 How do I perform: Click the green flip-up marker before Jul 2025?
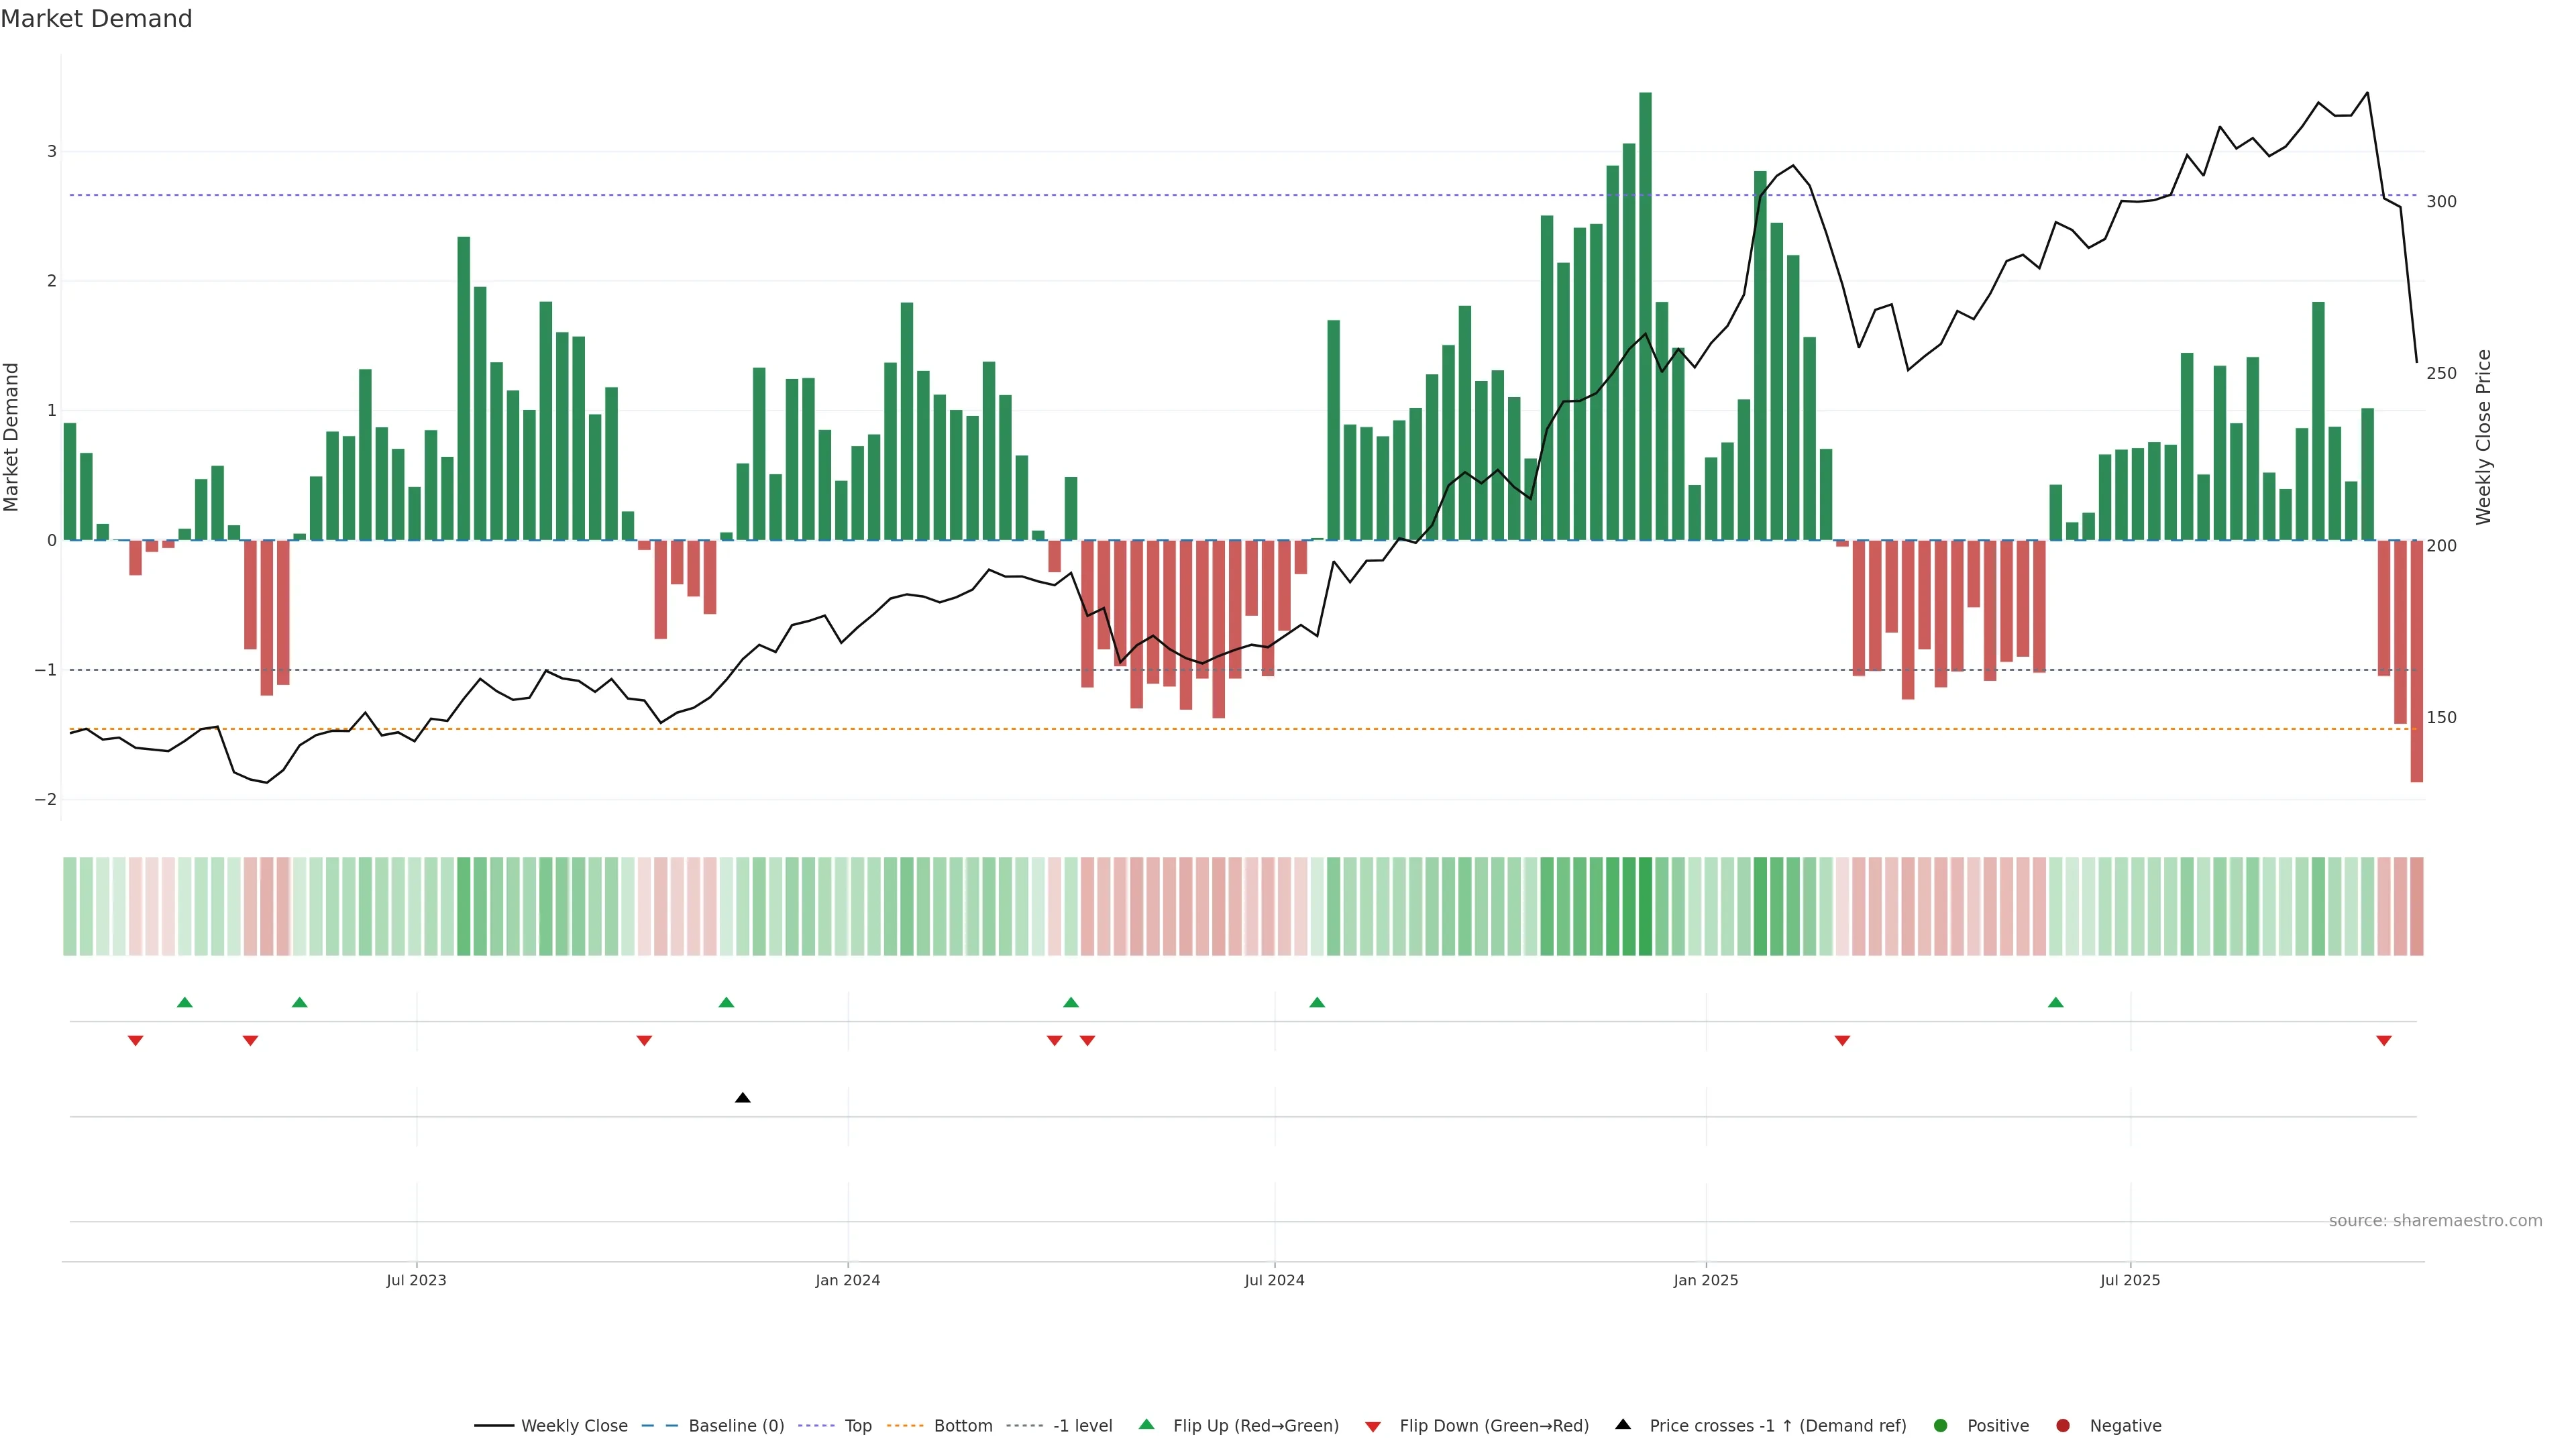click(x=2056, y=1002)
